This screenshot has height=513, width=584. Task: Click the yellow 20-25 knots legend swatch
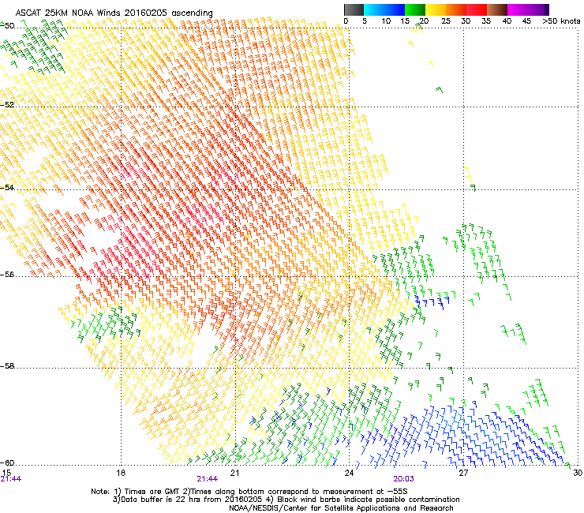coord(436,9)
